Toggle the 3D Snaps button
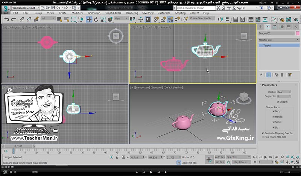301x176 pixels. coord(156,20)
